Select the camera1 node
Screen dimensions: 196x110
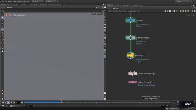coord(131,20)
